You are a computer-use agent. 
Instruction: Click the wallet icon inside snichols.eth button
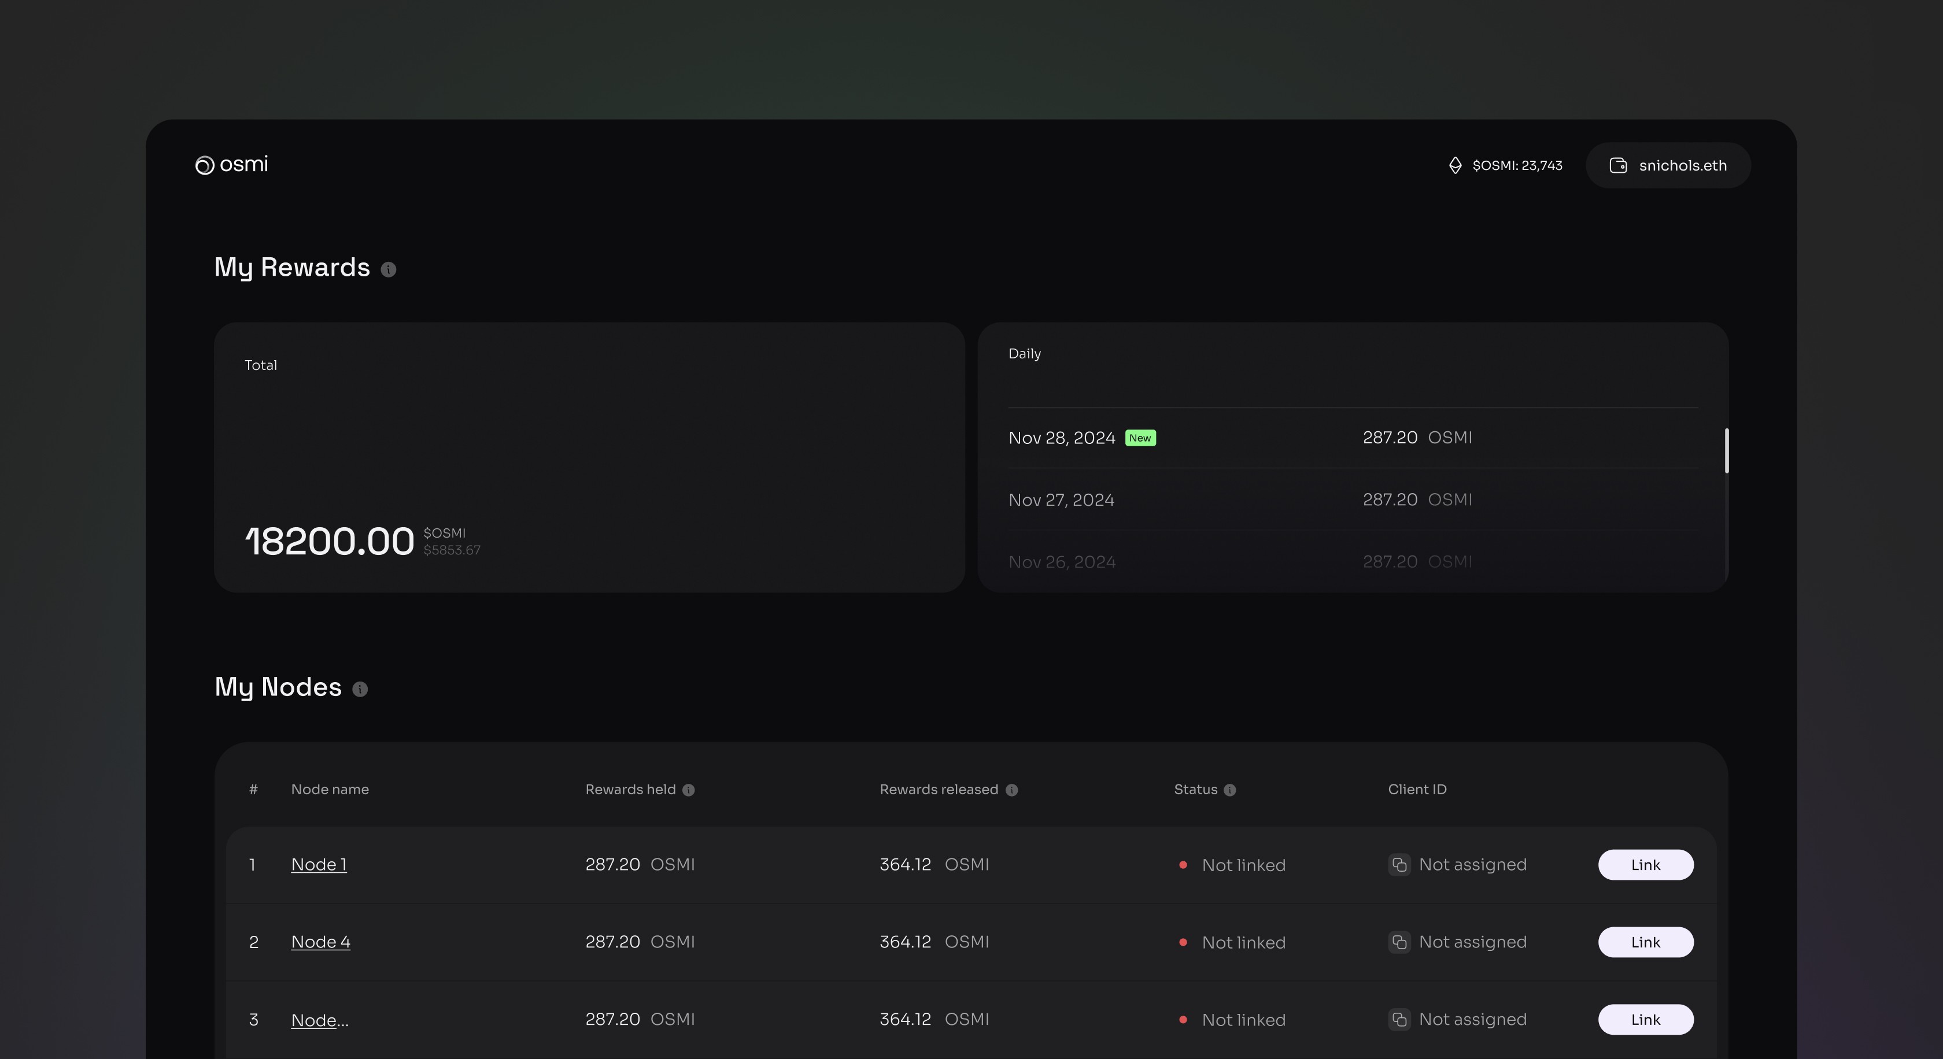[x=1619, y=165]
